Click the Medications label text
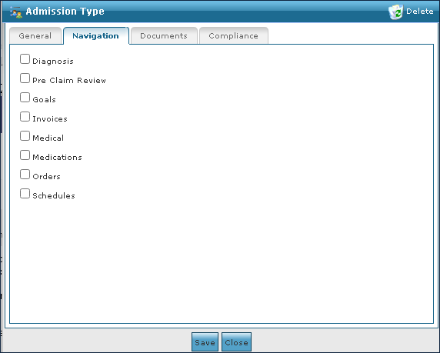This screenshot has width=440, height=353. [x=57, y=157]
